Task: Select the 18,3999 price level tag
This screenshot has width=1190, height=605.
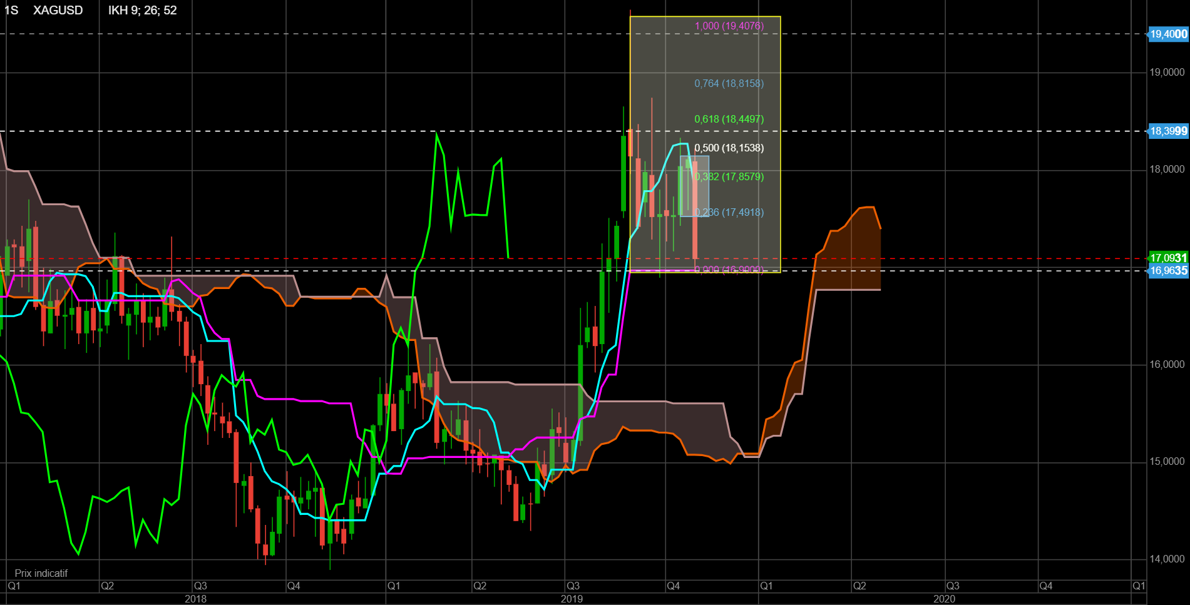Action: coord(1167,131)
